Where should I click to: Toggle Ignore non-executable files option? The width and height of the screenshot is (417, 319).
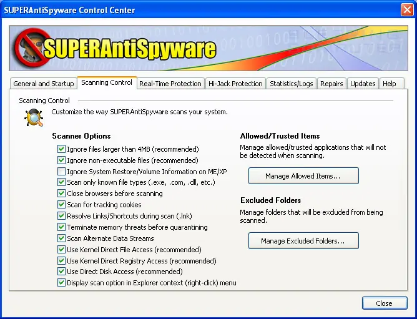coord(61,160)
